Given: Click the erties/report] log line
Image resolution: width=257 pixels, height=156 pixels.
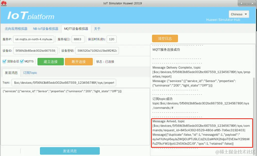Looking at the screenshot, I should click(162, 76).
